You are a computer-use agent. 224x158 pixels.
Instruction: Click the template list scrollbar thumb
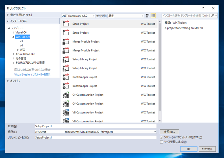160,67
